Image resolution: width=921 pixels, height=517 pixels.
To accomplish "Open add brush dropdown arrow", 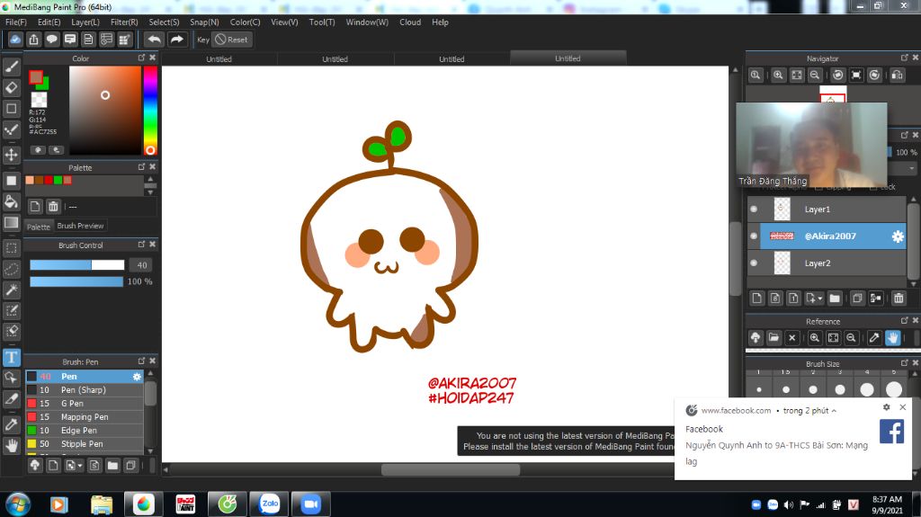I will tap(80, 466).
